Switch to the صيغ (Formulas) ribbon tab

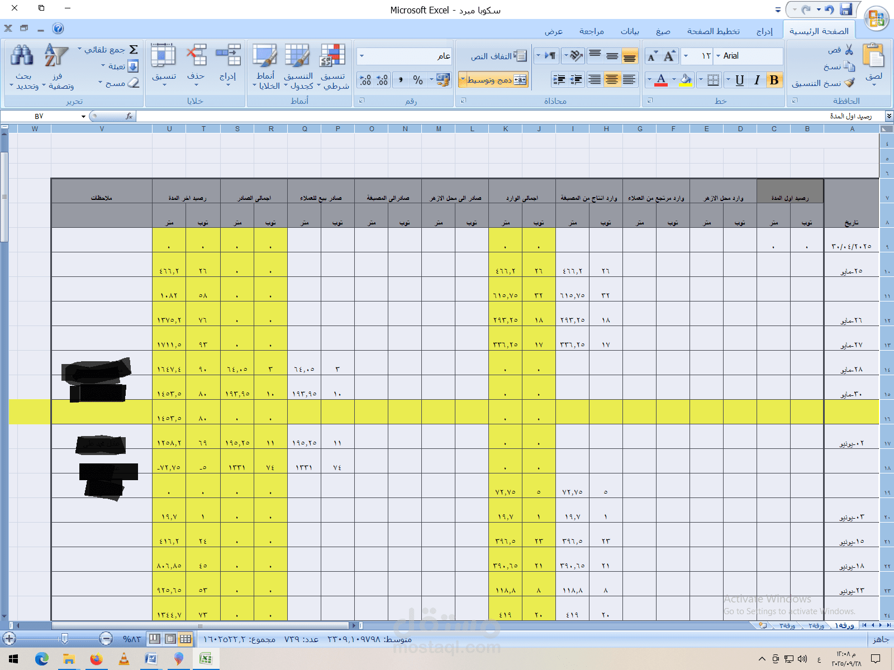pos(663,31)
